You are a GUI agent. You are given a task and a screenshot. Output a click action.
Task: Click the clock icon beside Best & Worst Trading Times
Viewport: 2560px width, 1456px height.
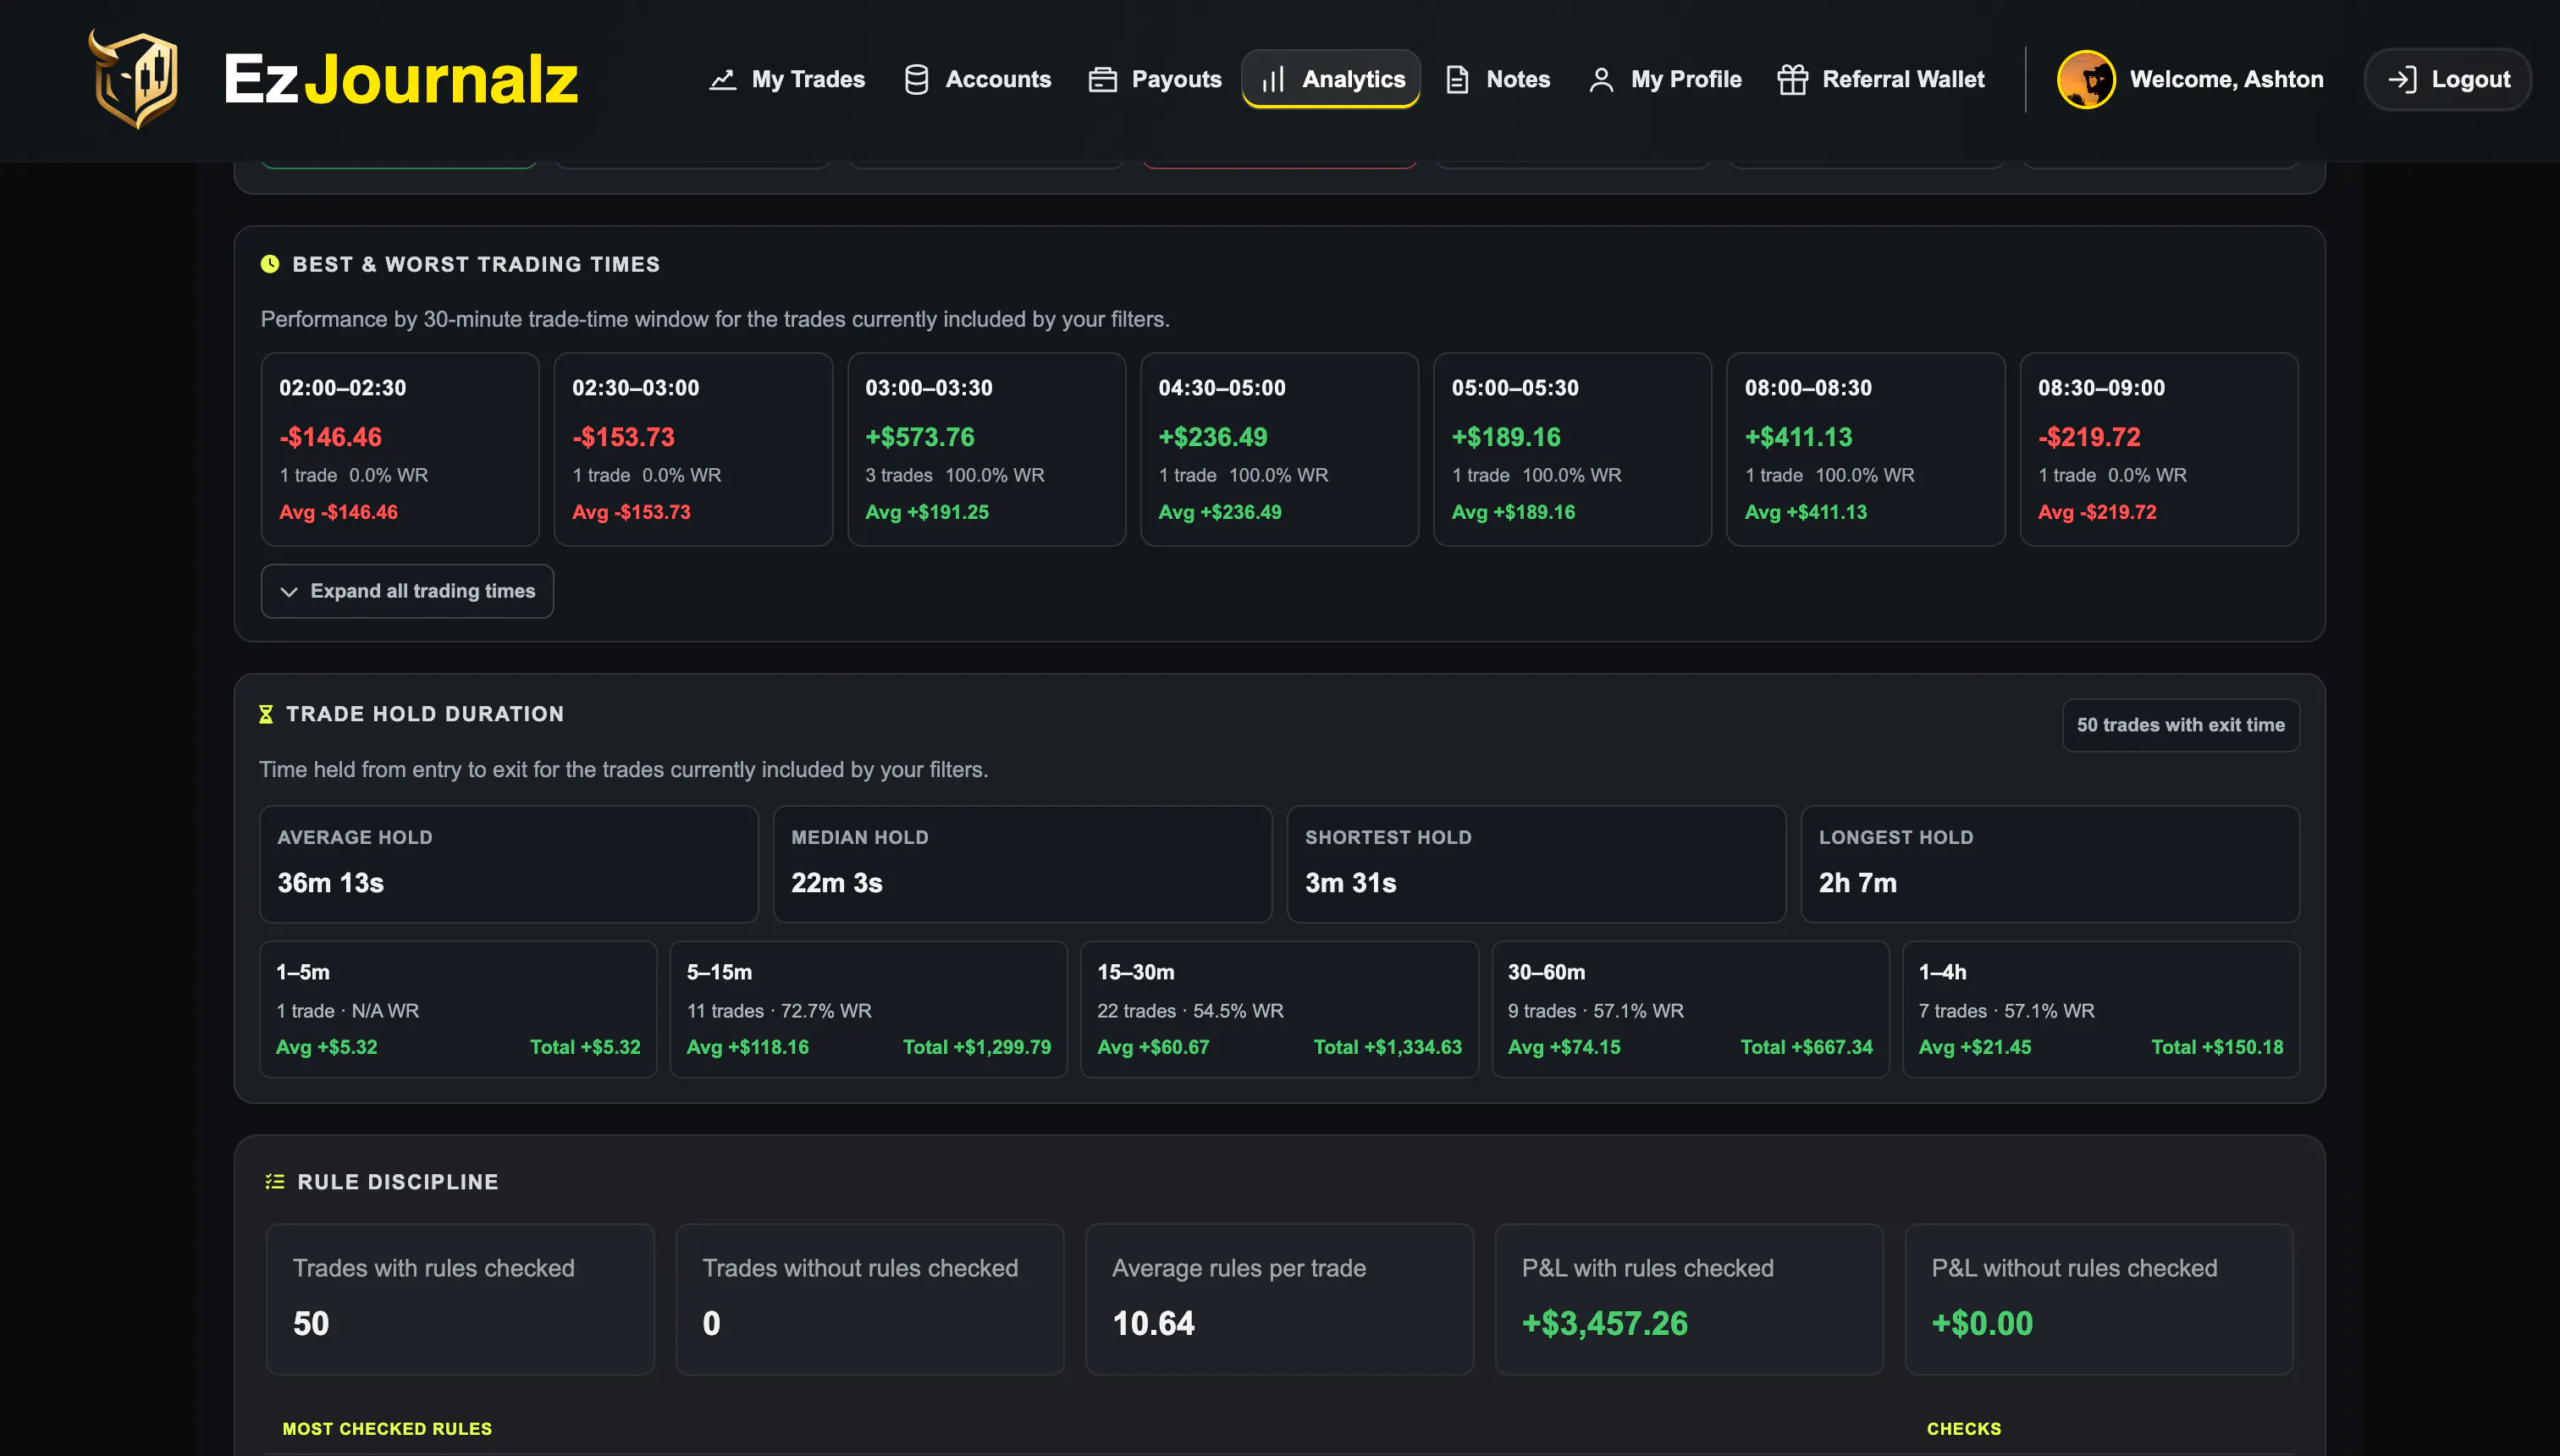point(270,264)
